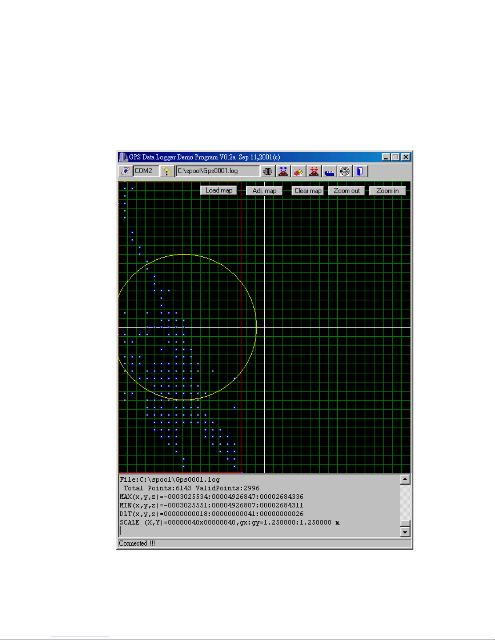Click the COM2 port field
495x640 pixels.
click(x=146, y=171)
